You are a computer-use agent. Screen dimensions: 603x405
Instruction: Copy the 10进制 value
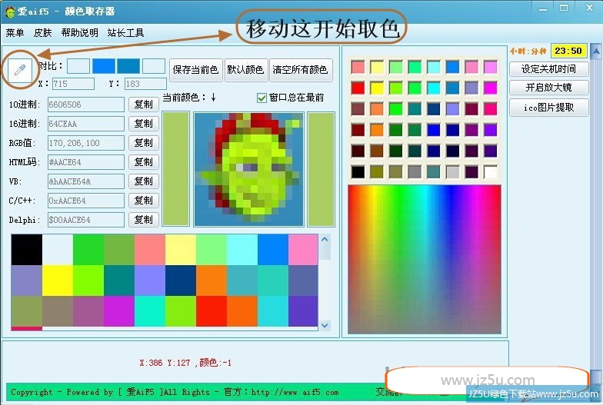[x=143, y=105]
